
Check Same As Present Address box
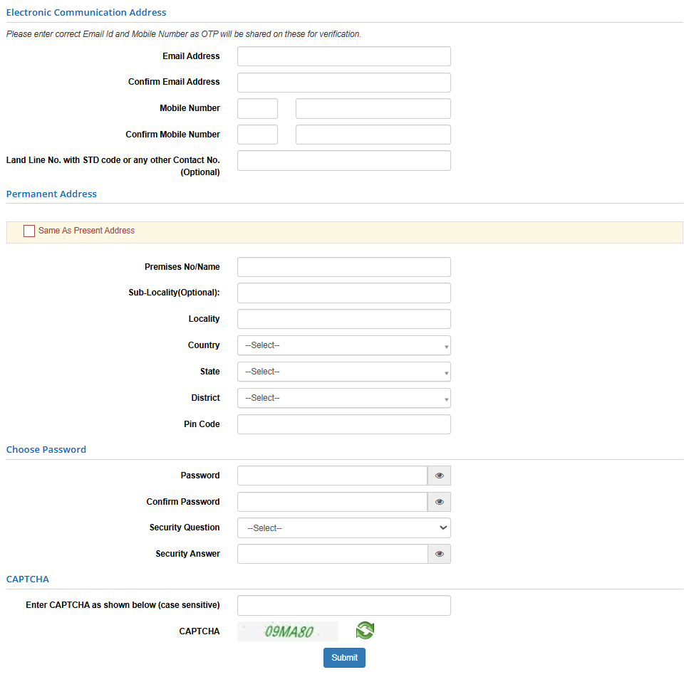pyautogui.click(x=29, y=231)
